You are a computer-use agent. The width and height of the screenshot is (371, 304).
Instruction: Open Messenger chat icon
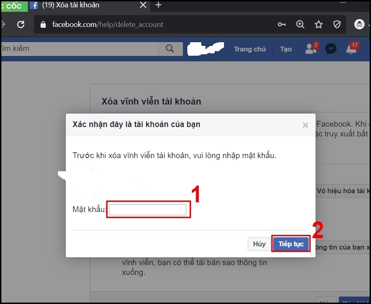tap(331, 49)
